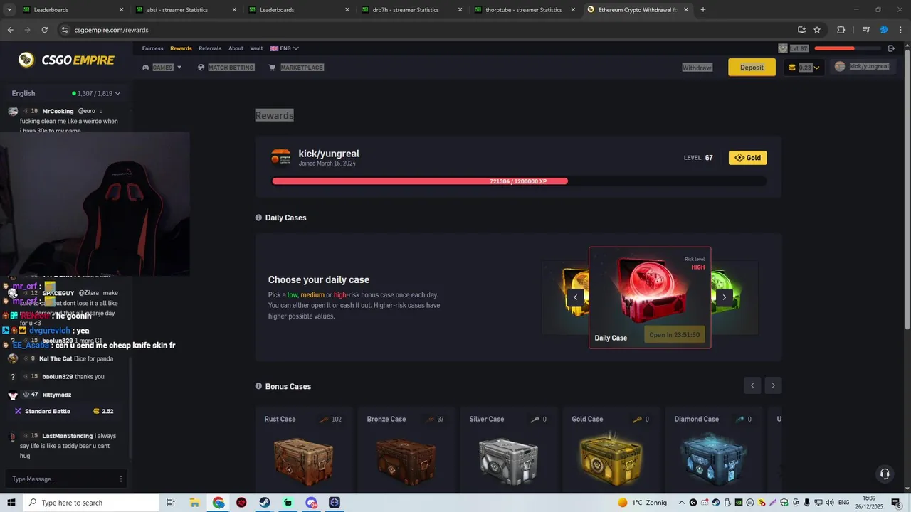Expand the GAMES dropdown menu
The image size is (911, 512).
click(x=162, y=68)
